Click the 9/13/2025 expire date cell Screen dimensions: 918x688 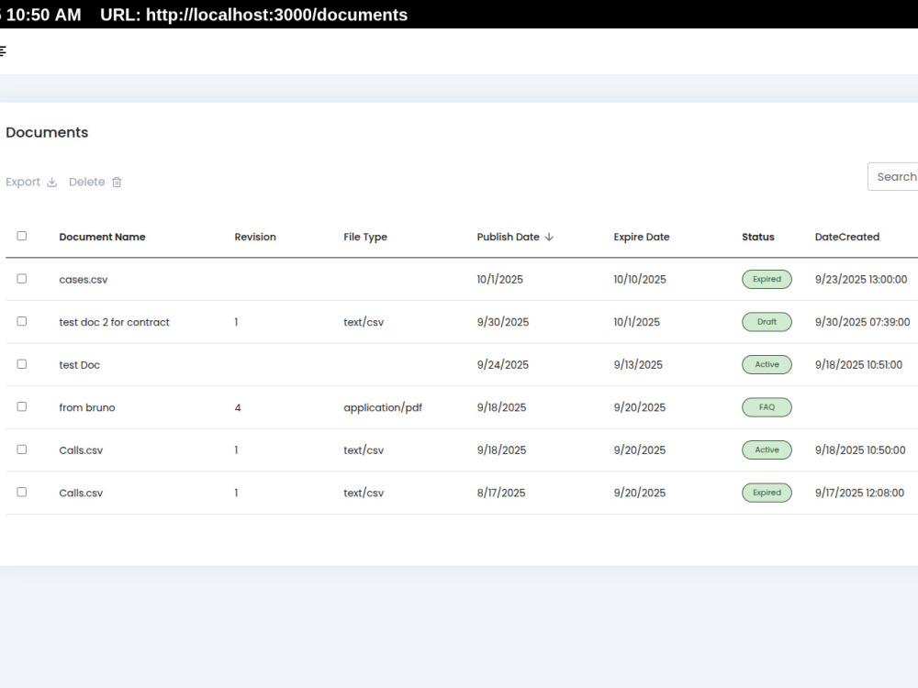(638, 365)
